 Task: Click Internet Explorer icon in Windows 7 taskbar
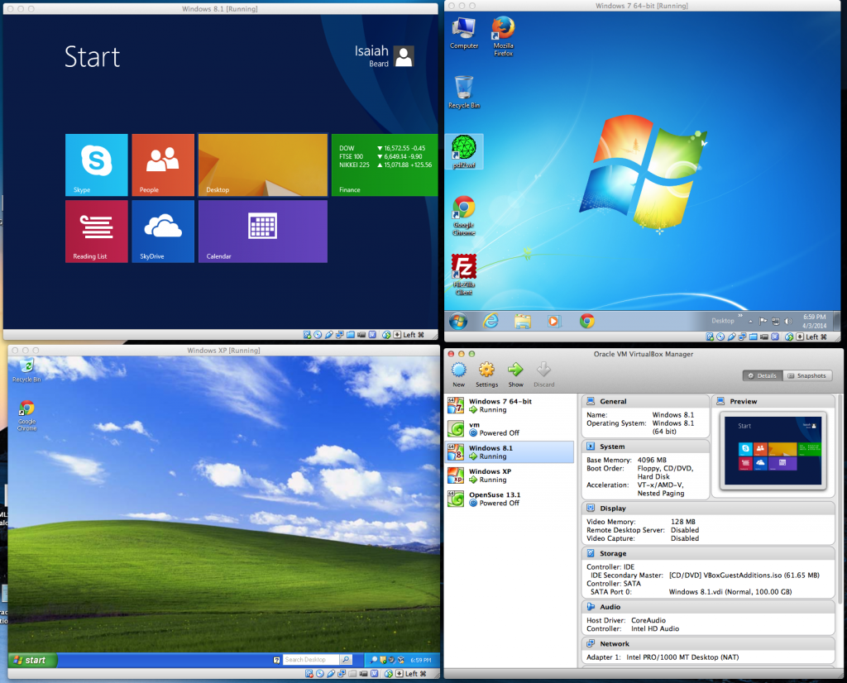(491, 321)
